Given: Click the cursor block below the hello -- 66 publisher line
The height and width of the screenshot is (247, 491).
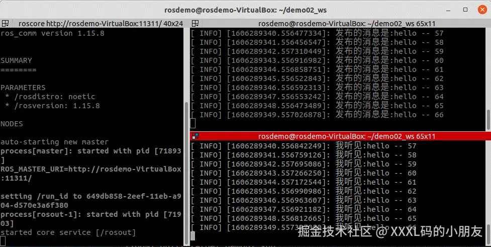Looking at the screenshot, I should tap(193, 123).
